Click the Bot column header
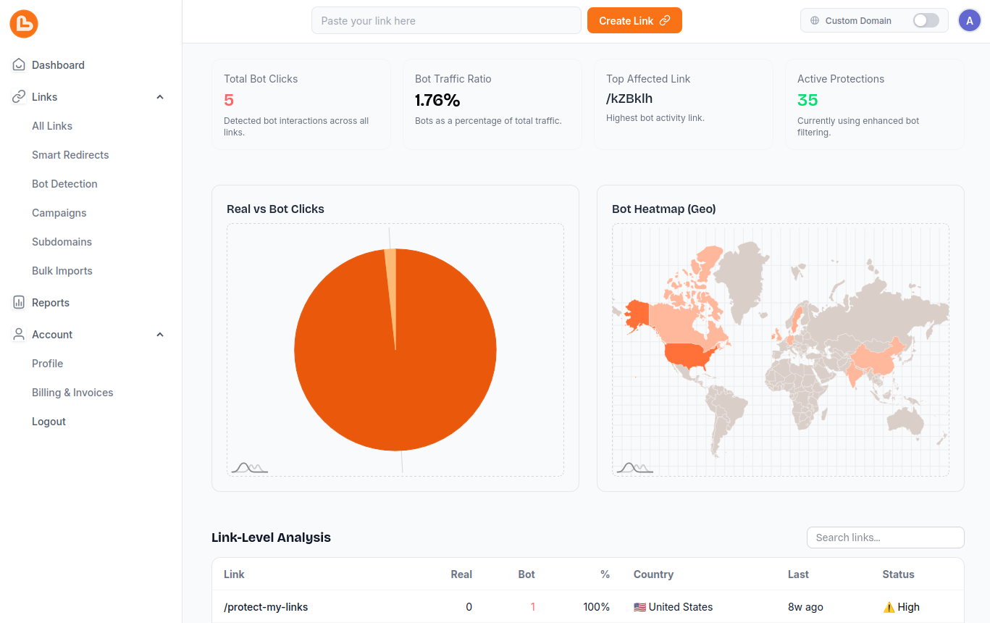This screenshot has height=623, width=990. coord(527,574)
